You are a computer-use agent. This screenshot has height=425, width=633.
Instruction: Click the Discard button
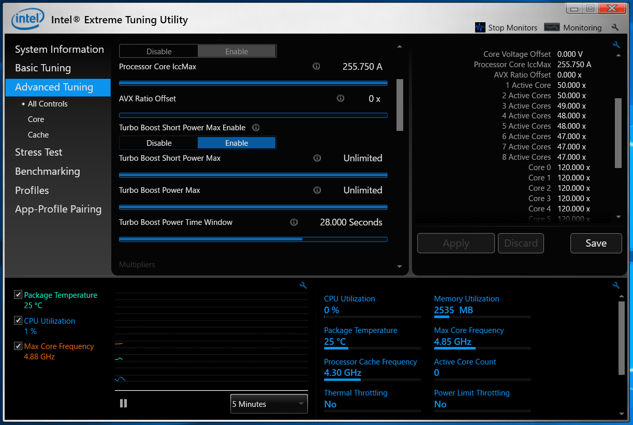(x=521, y=243)
